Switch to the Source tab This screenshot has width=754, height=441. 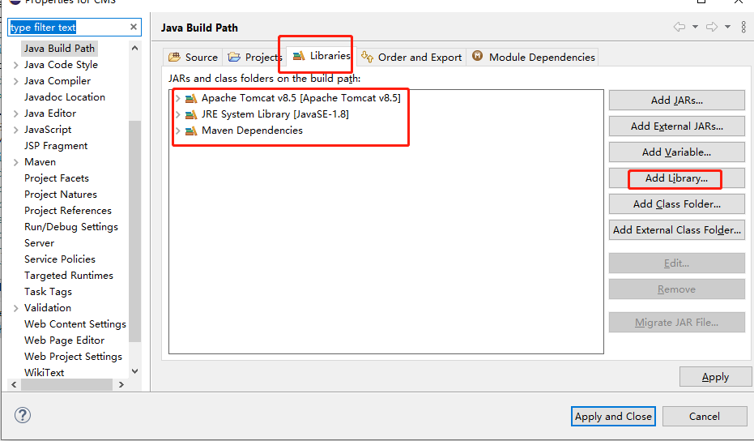click(x=193, y=58)
